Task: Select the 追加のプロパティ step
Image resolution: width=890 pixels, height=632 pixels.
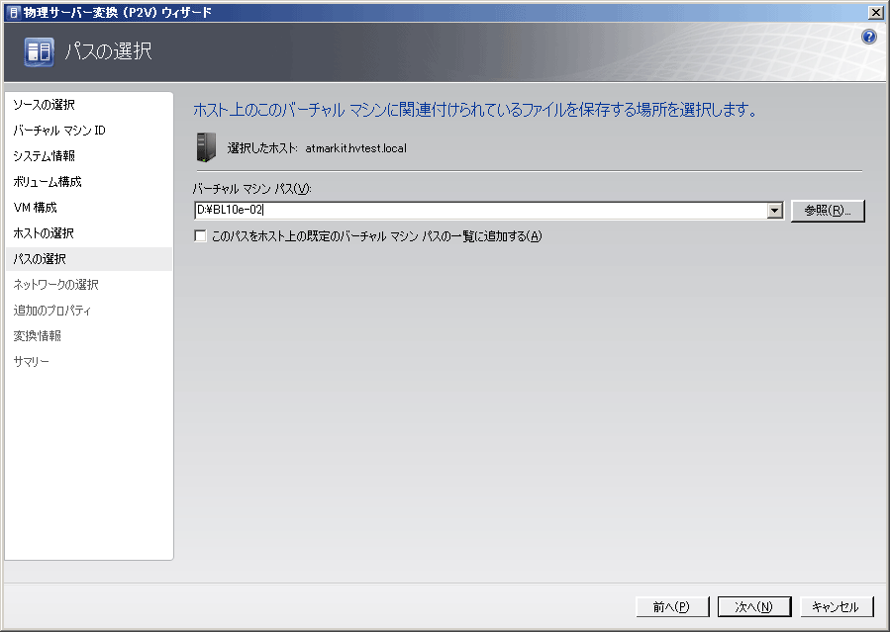Action: click(x=51, y=310)
